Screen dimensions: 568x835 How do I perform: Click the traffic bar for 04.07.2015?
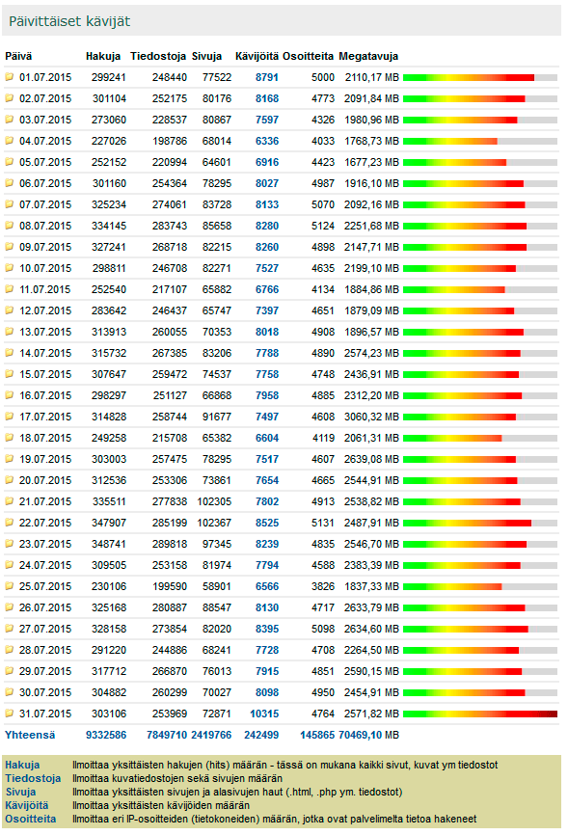[x=480, y=141]
